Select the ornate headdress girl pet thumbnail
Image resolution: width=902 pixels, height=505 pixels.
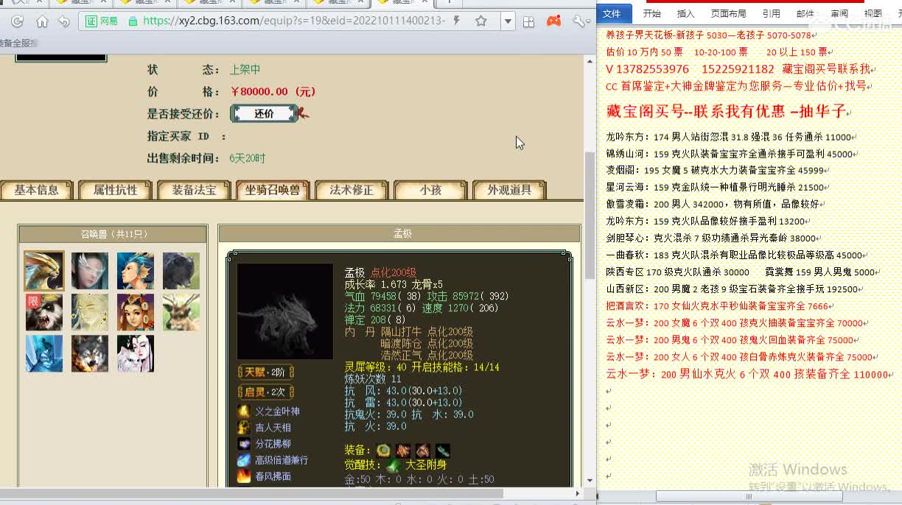136,312
